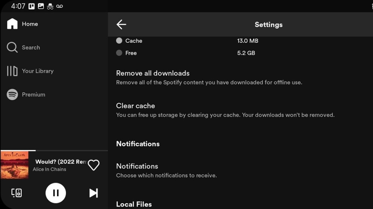
Task: Click the Spotify Premium logo icon
Action: [12, 95]
